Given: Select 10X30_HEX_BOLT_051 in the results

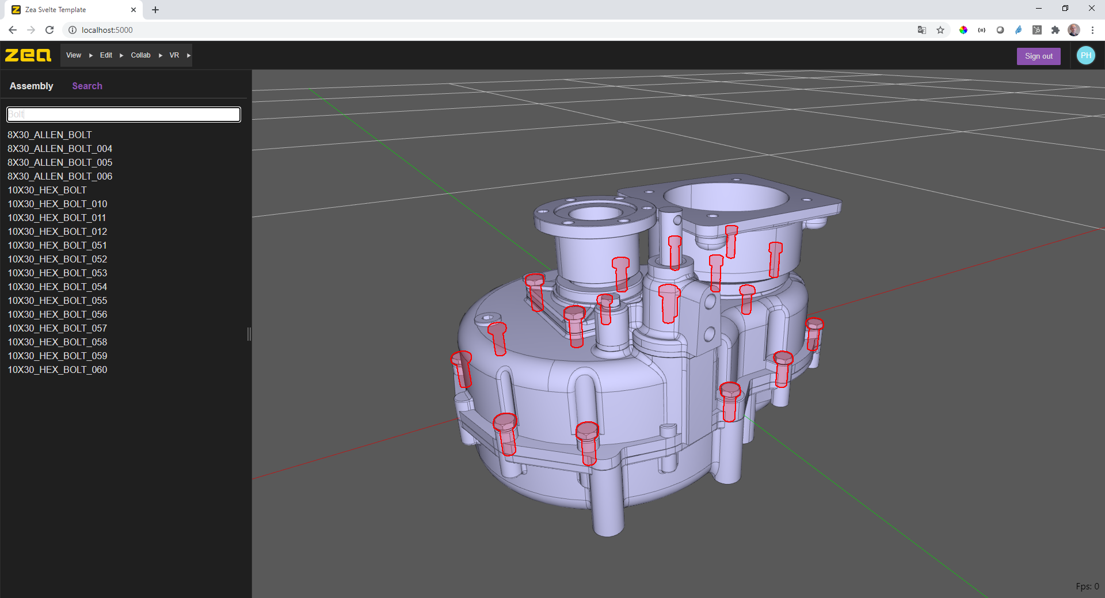Looking at the screenshot, I should coord(58,245).
